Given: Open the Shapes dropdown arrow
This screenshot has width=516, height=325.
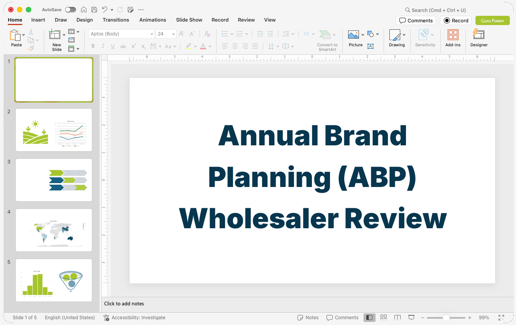Looking at the screenshot, I should [x=377, y=34].
